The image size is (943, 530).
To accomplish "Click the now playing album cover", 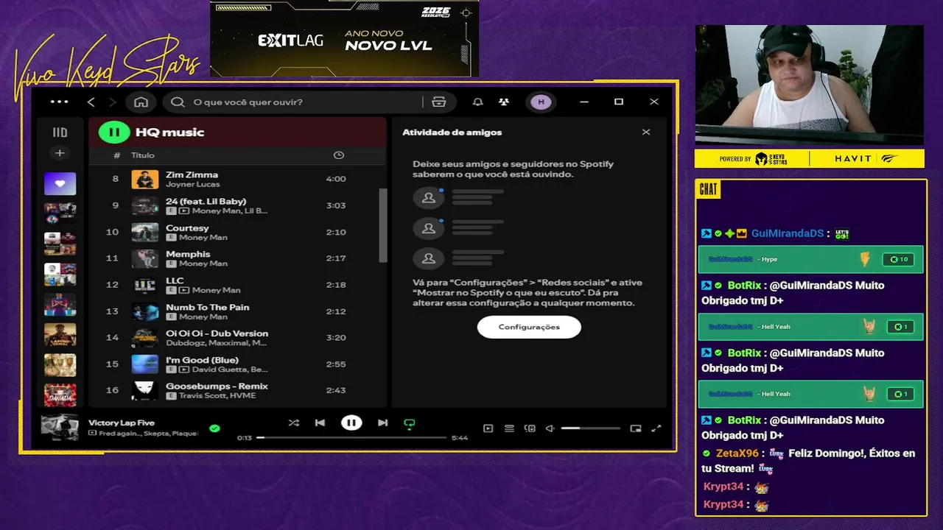I will [60, 427].
